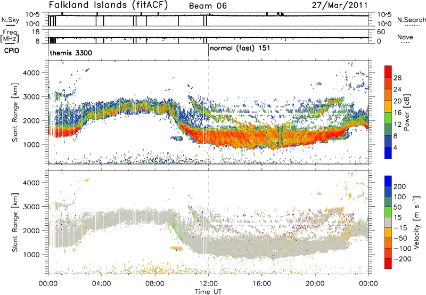Pick the light green 15–50 velocity colorbar segment
The image size is (426, 295).
388,212
